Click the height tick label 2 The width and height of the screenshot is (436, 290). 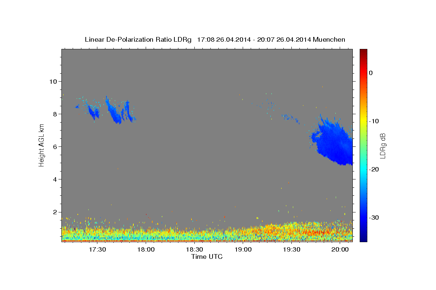[x=55, y=212]
